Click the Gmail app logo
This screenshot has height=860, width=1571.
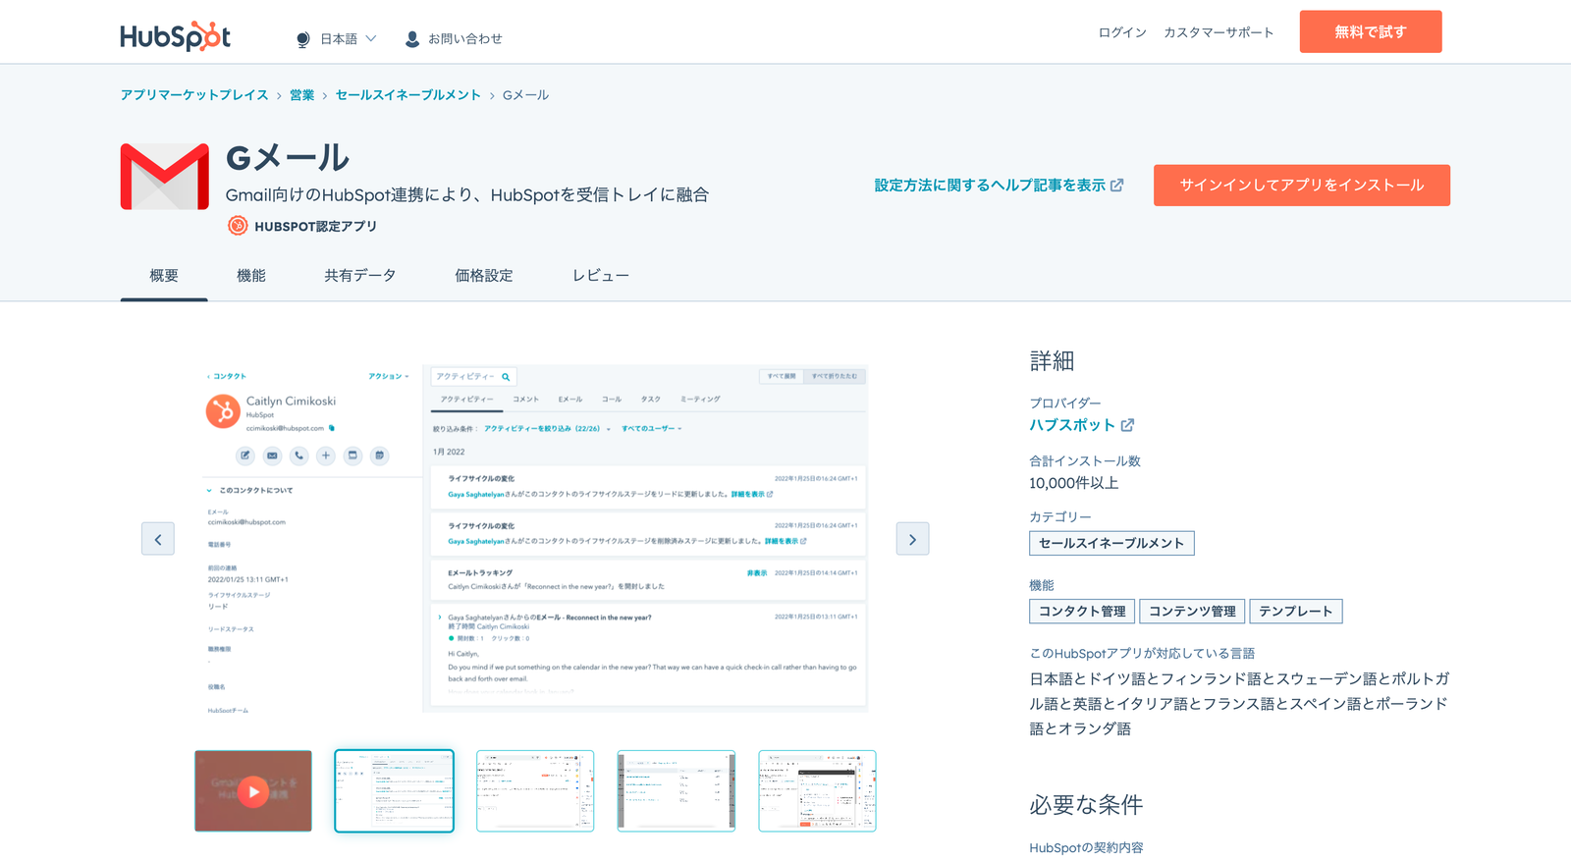coord(165,177)
